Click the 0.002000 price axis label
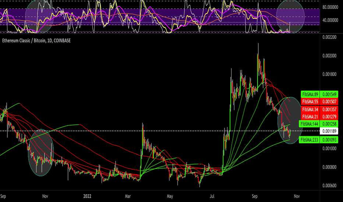The height and width of the screenshot is (202, 343). tap(329, 56)
